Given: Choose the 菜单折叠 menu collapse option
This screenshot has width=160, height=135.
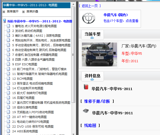Looking at the screenshot, I should 32,11.
